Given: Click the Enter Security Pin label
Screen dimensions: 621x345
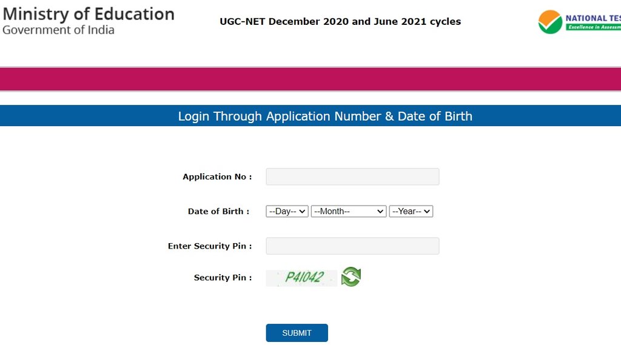Looking at the screenshot, I should click(x=209, y=246).
